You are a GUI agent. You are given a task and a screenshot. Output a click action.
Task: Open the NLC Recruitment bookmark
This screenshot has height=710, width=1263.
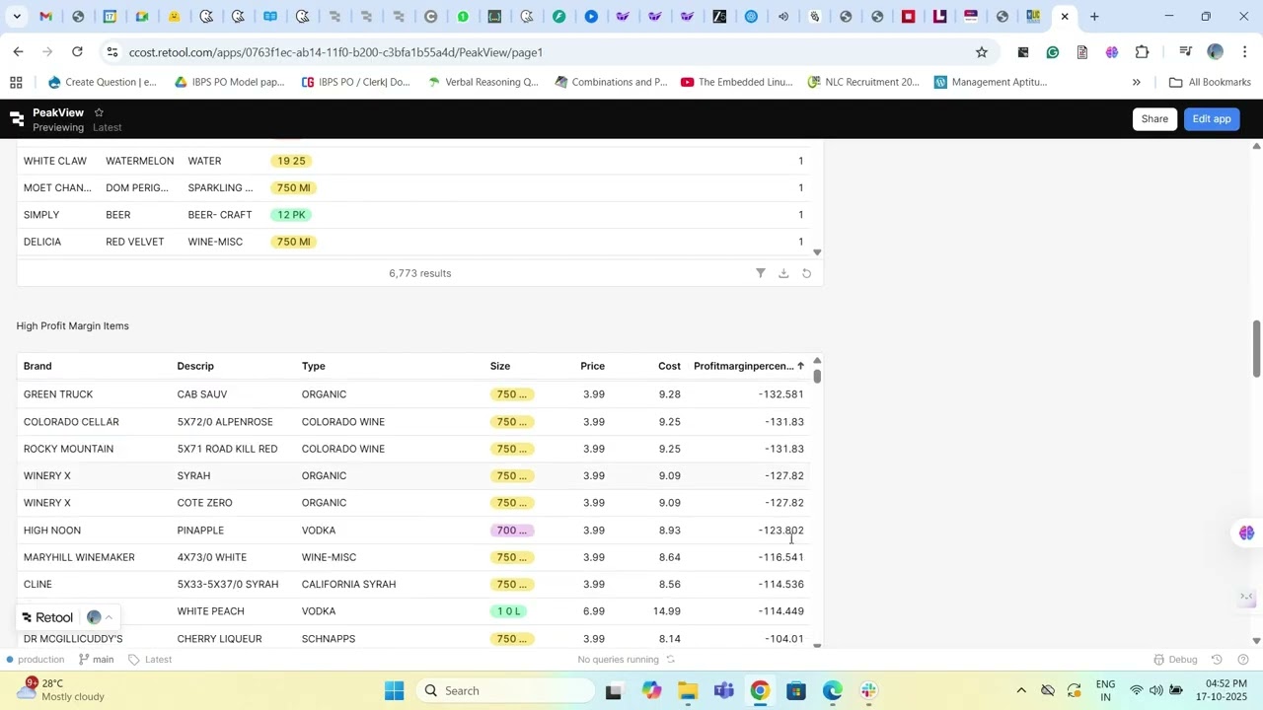tap(863, 82)
